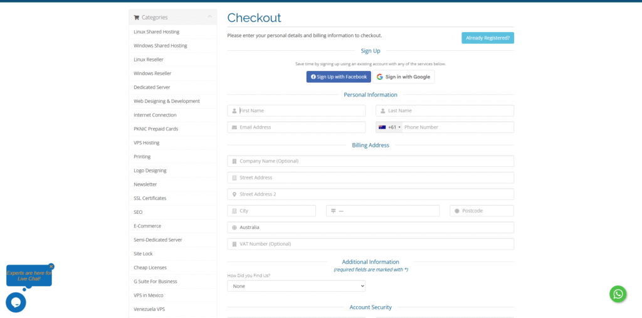Screen dimensions: 642x318
Task: Open the state selection field
Action: coord(382,211)
